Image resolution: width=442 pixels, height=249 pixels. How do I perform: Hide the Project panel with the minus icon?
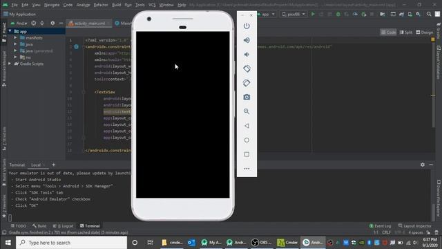point(61,23)
